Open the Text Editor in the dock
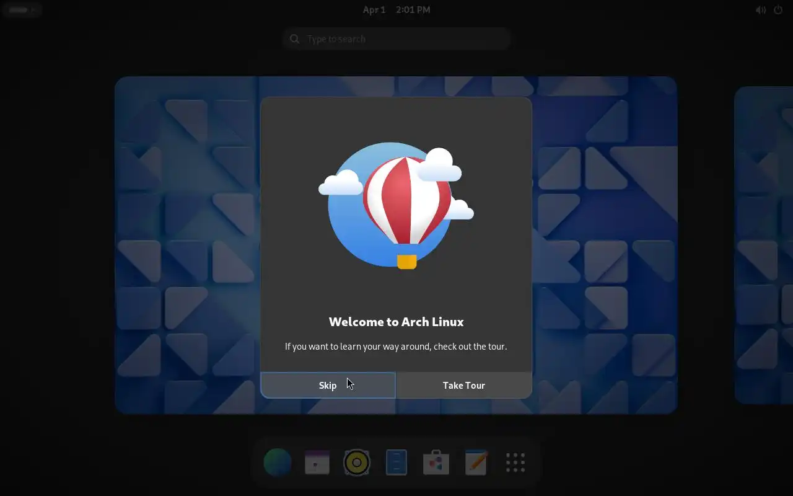This screenshot has height=496, width=793. (x=476, y=463)
